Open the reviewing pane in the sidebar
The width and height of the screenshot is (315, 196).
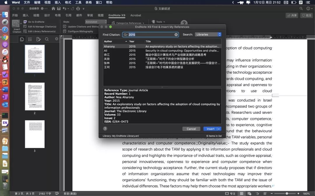coord(38,39)
